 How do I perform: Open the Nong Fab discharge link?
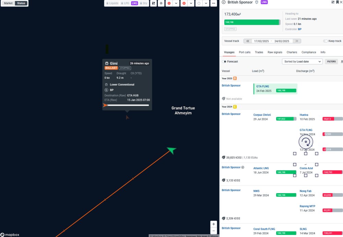click(x=305, y=191)
